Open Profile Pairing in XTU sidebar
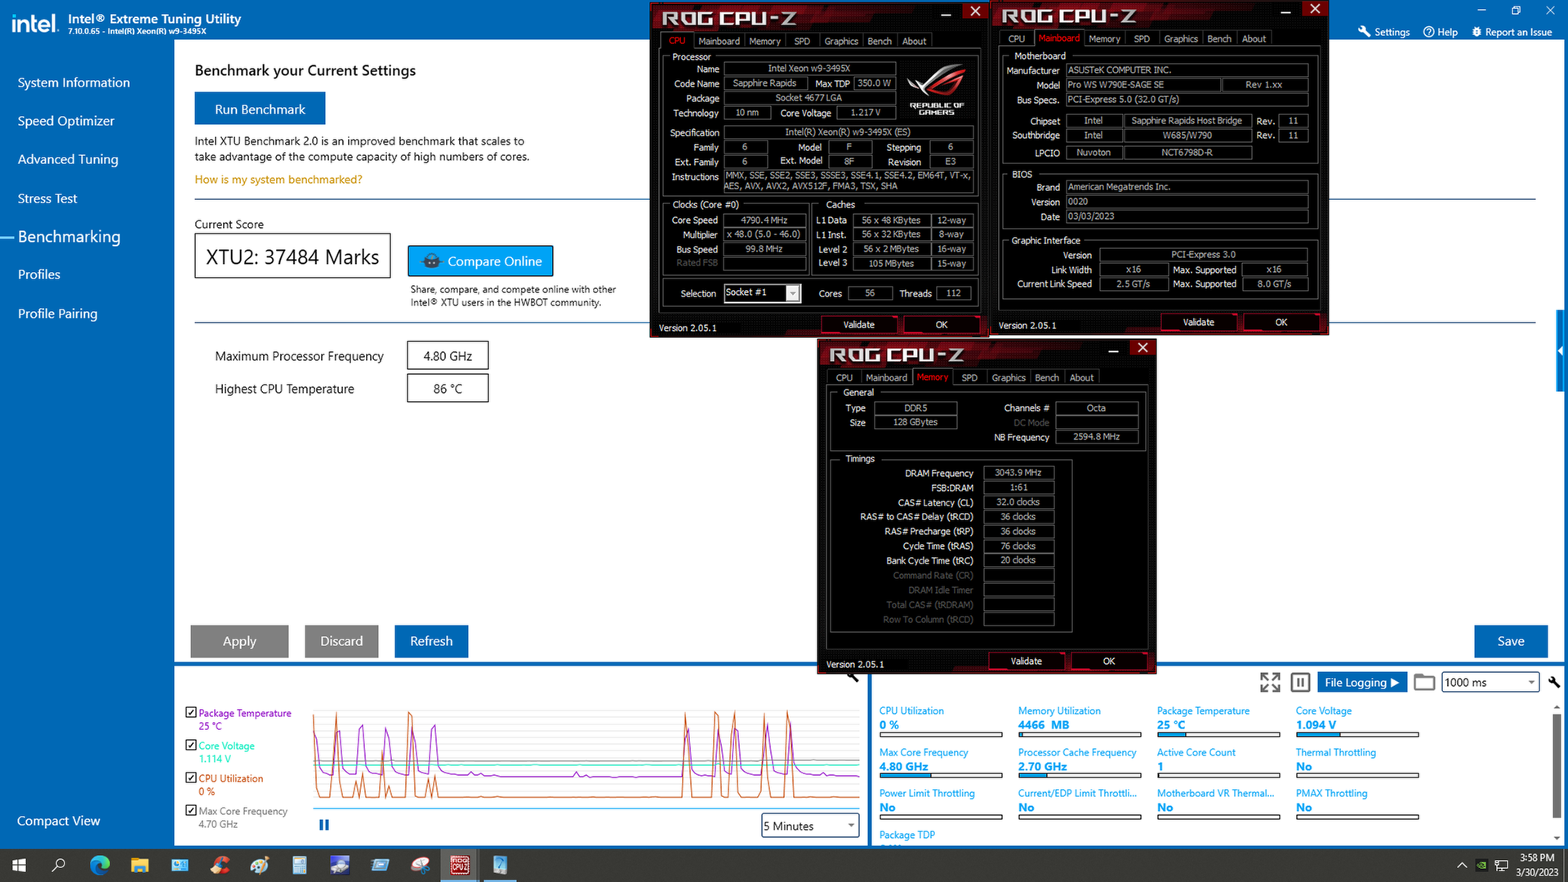This screenshot has height=882, width=1568. pos(57,314)
